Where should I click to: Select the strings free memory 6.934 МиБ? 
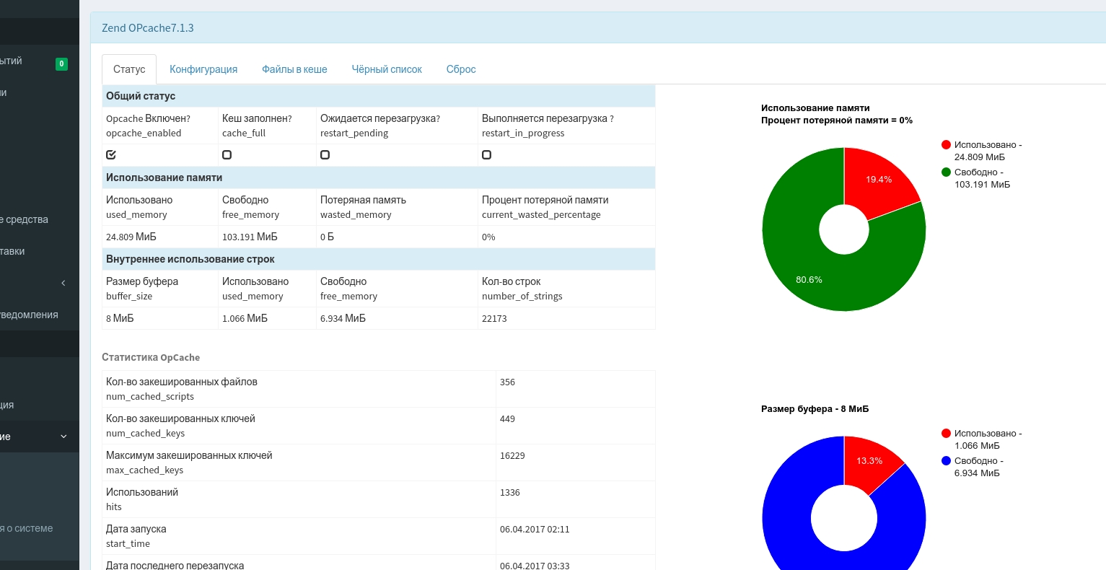pos(343,318)
